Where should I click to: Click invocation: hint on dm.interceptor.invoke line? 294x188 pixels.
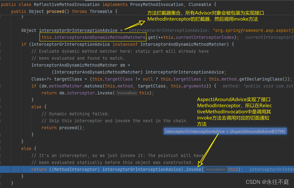pos(127,93)
